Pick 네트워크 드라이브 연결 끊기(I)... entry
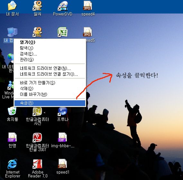This screenshot has width=183, height=180. click(50, 74)
